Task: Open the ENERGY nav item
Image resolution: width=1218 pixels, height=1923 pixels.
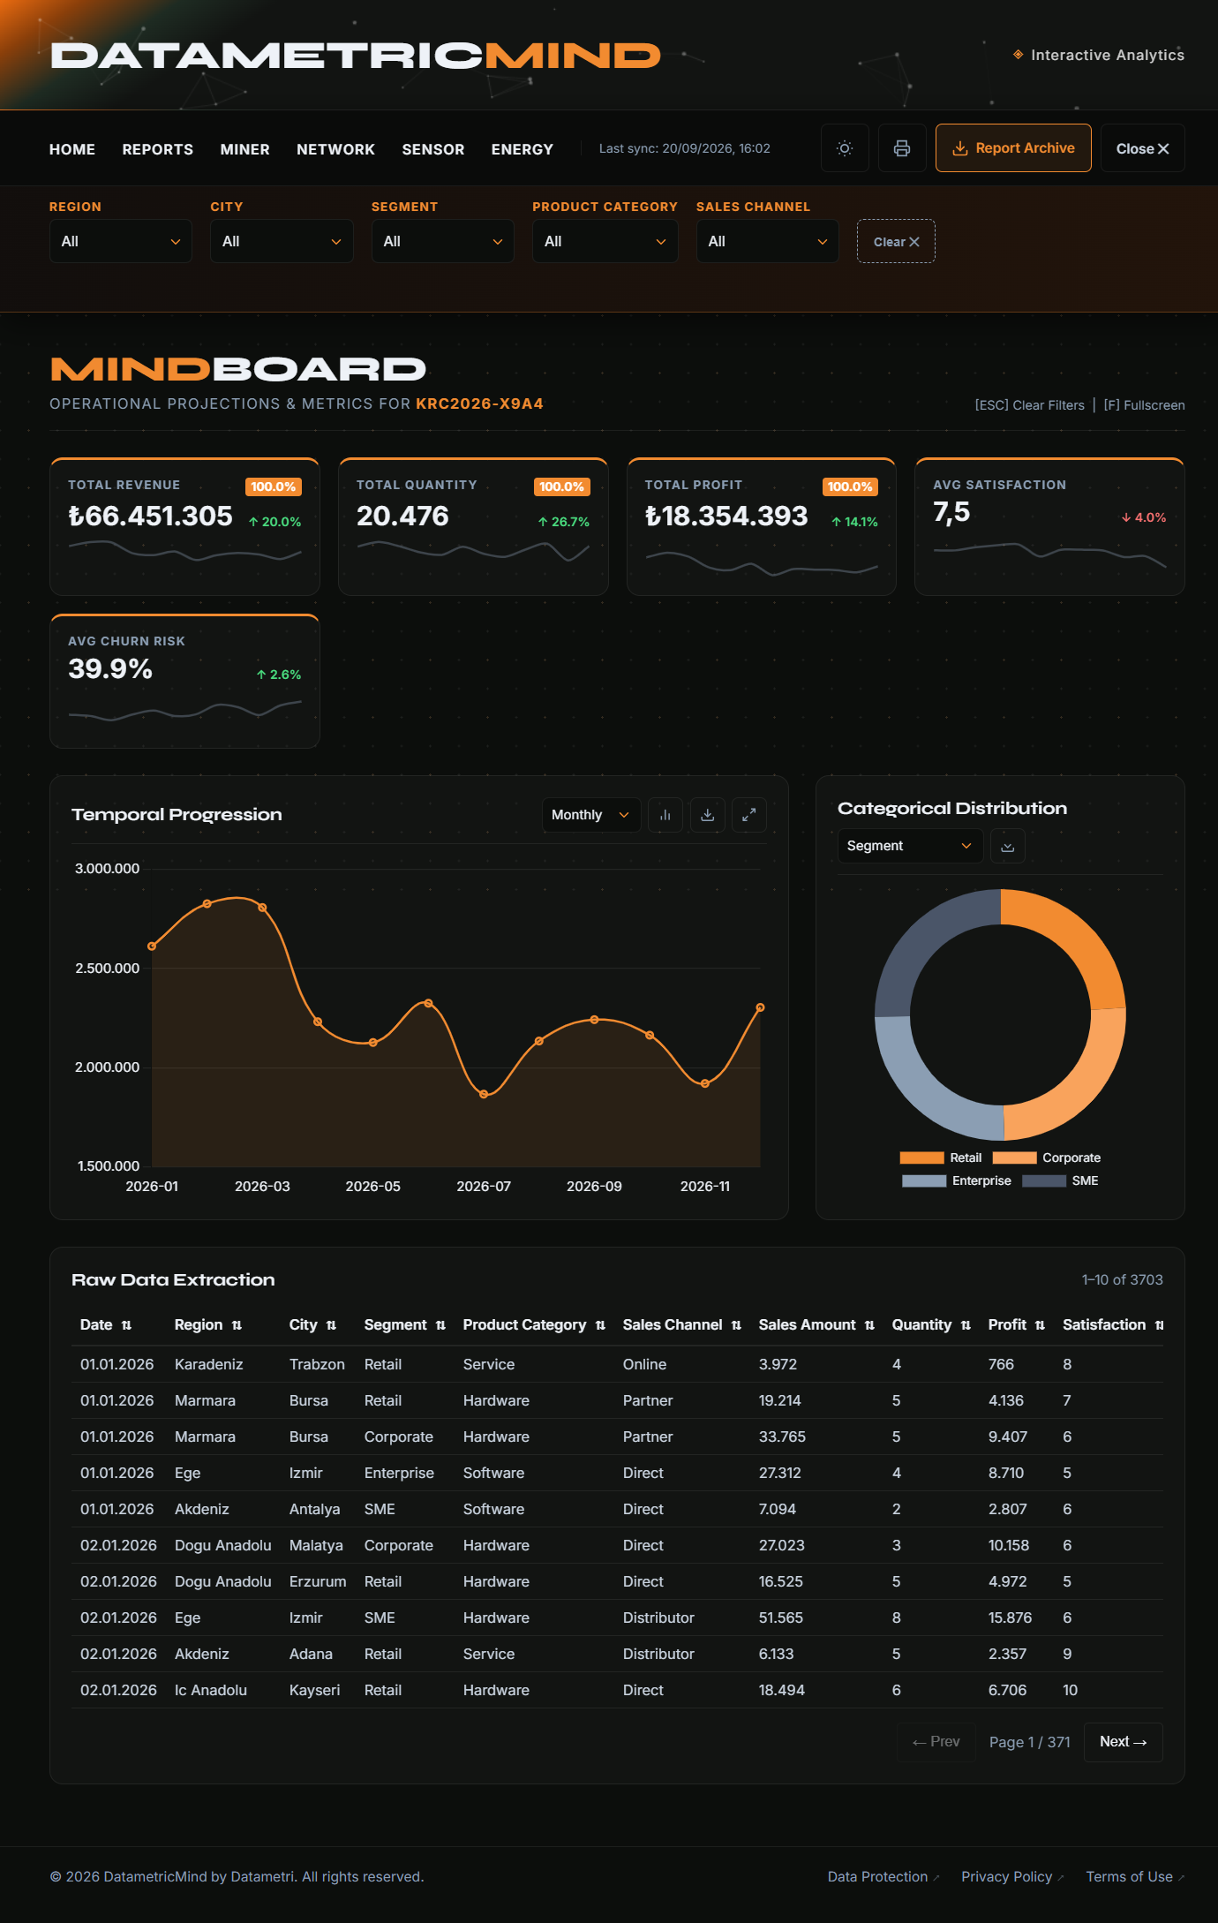Action: click(523, 149)
